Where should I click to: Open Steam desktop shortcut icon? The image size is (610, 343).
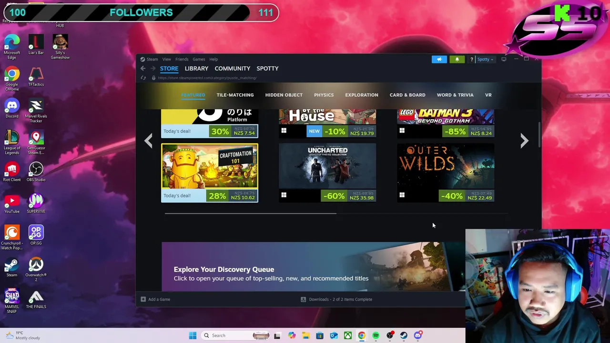point(12,267)
